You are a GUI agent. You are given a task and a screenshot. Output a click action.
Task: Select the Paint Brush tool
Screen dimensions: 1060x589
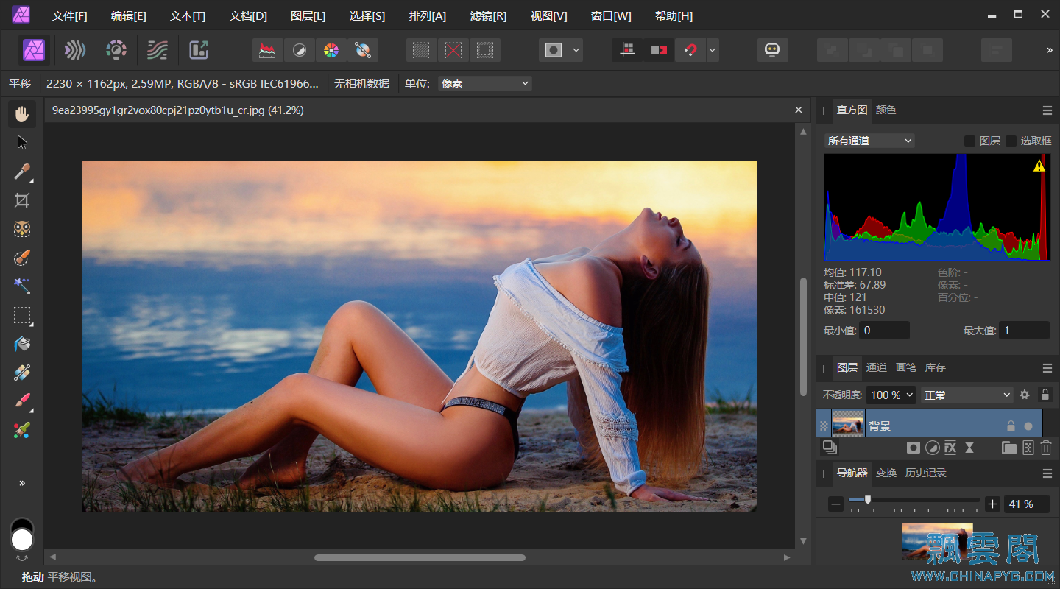pos(22,401)
